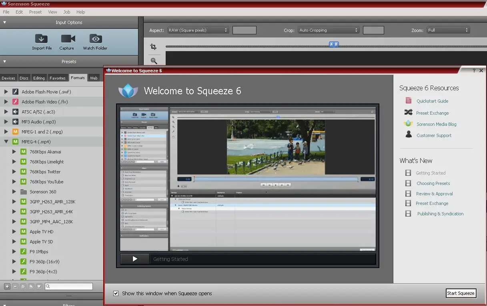Expand the Apple TV HD preset
Viewport: 487px width, 306px height.
tap(14, 232)
